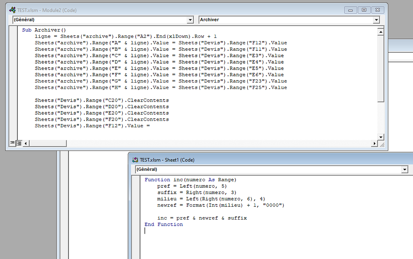Image resolution: width=413 pixels, height=259 pixels.
Task: Open the (Général) object dropdown in Module2
Action: (x=190, y=19)
